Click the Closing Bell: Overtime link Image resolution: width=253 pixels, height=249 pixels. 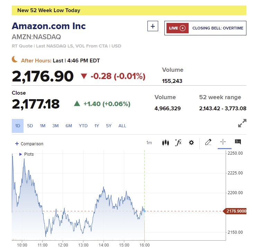[218, 28]
